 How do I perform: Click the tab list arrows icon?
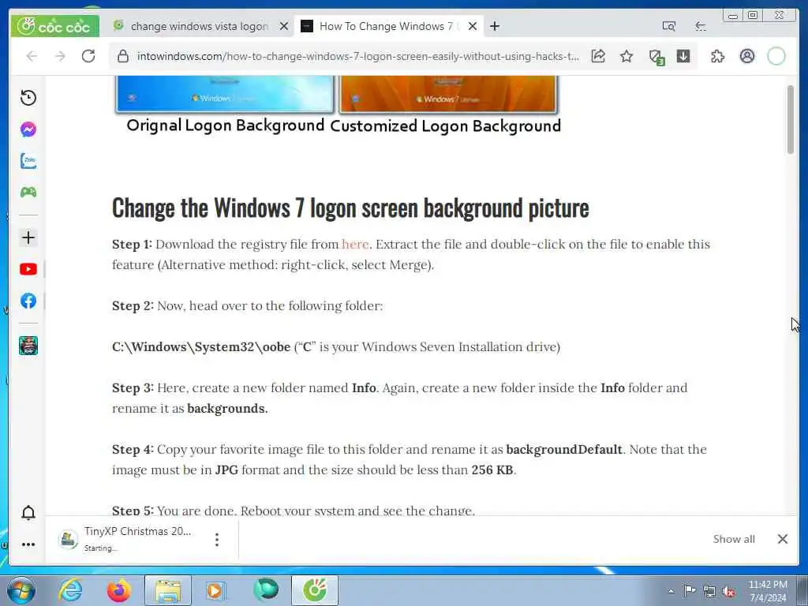click(x=701, y=26)
